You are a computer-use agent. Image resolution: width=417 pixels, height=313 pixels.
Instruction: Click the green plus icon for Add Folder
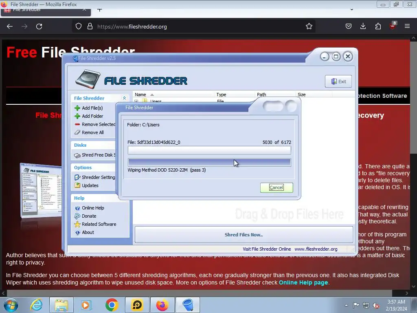(77, 116)
